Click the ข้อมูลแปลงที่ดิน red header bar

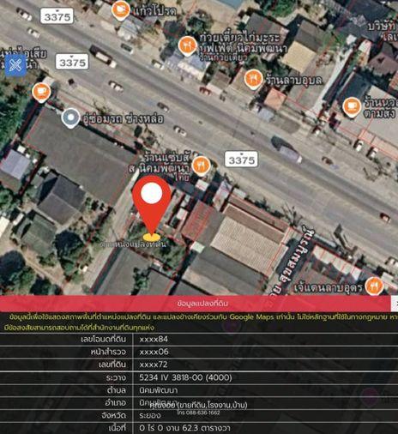(196, 304)
